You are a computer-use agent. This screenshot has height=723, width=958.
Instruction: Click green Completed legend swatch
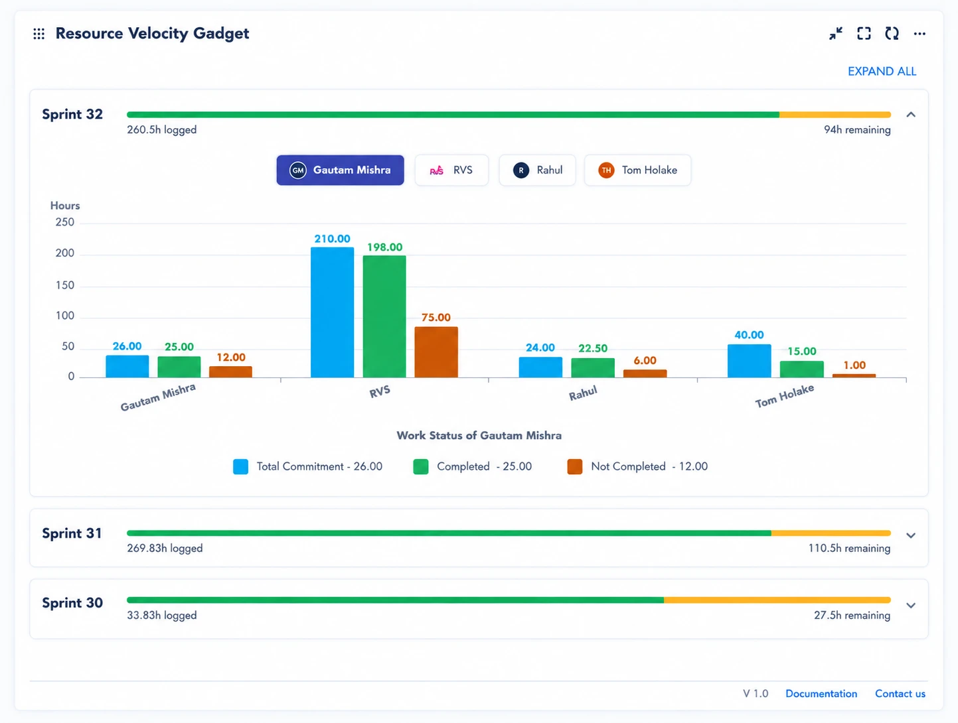(x=421, y=467)
